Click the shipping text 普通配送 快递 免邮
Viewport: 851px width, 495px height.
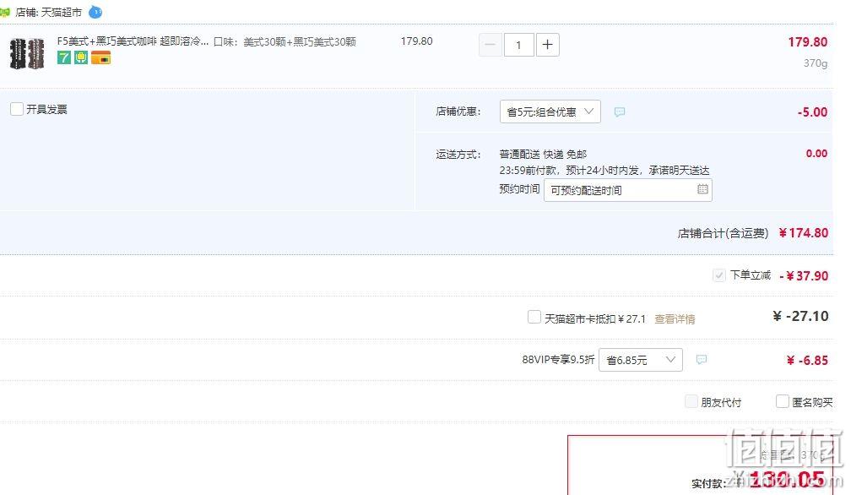click(x=543, y=154)
